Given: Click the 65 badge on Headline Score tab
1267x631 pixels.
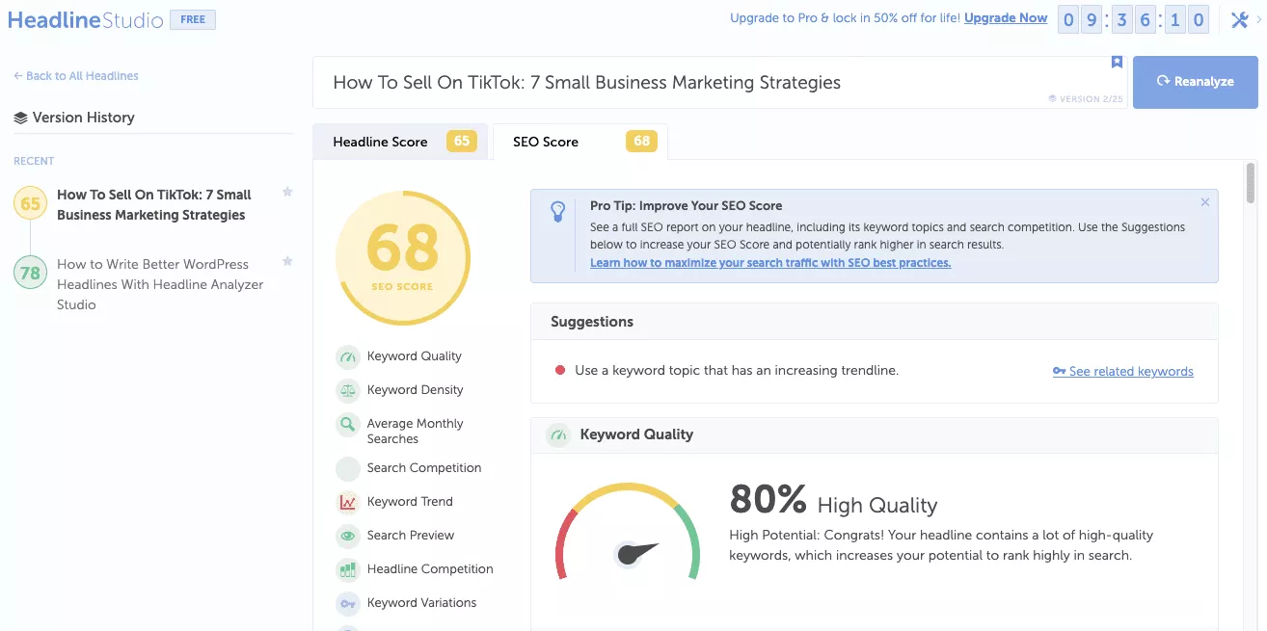Looking at the screenshot, I should click(x=462, y=142).
